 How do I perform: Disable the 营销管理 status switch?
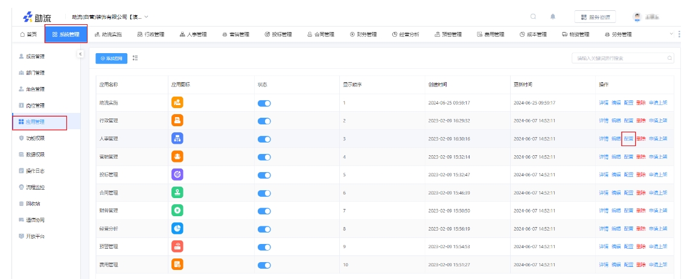pos(264,157)
